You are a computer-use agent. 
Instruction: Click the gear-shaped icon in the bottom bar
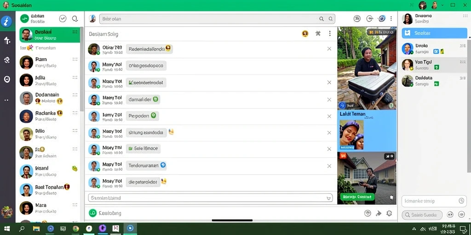coord(389,213)
